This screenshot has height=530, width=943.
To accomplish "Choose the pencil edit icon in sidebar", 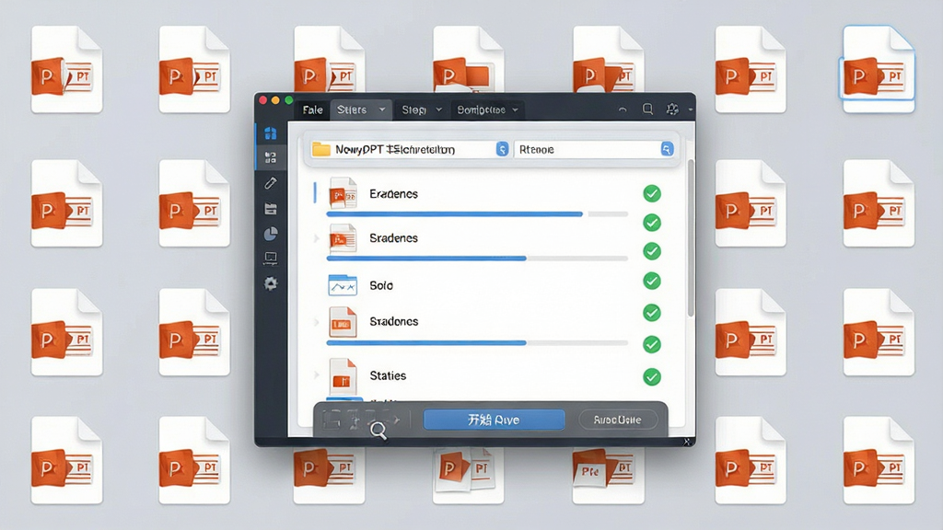I will (271, 183).
